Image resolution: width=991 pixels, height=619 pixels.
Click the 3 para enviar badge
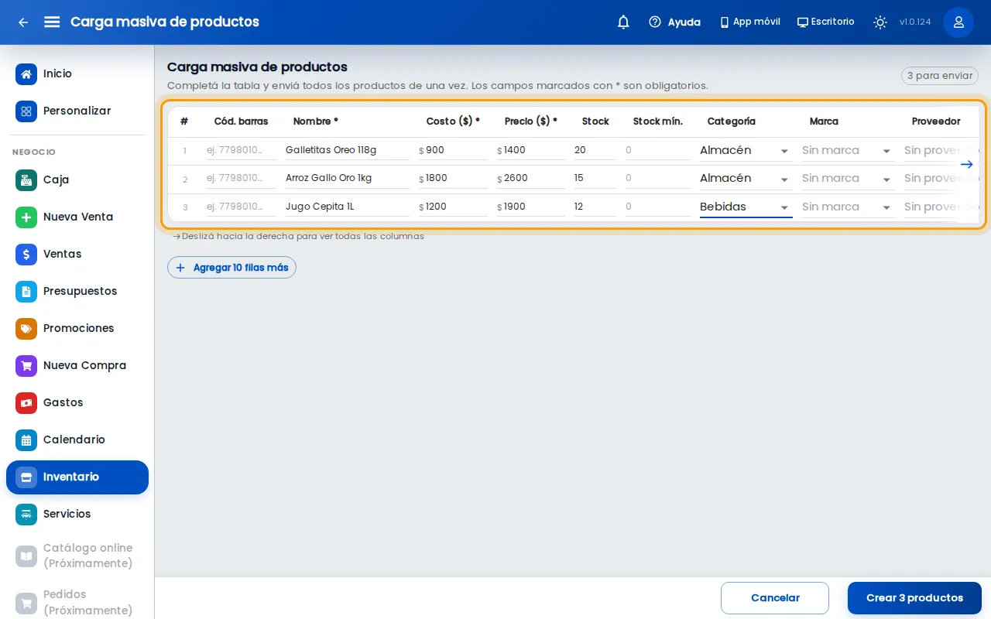(940, 76)
